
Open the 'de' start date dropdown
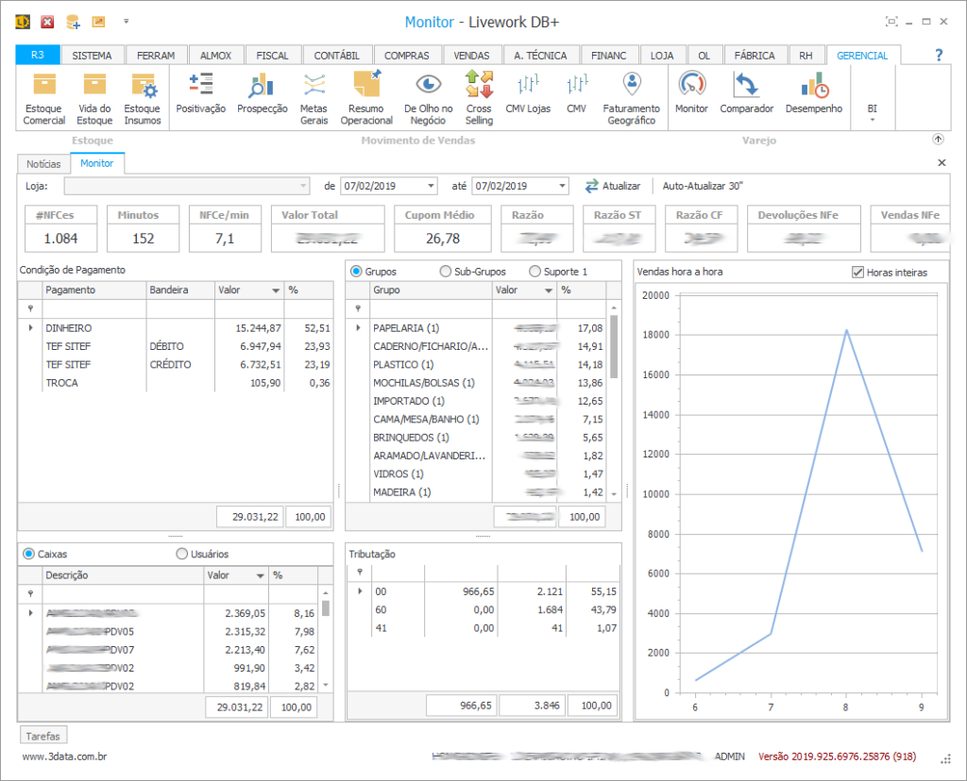[432, 186]
